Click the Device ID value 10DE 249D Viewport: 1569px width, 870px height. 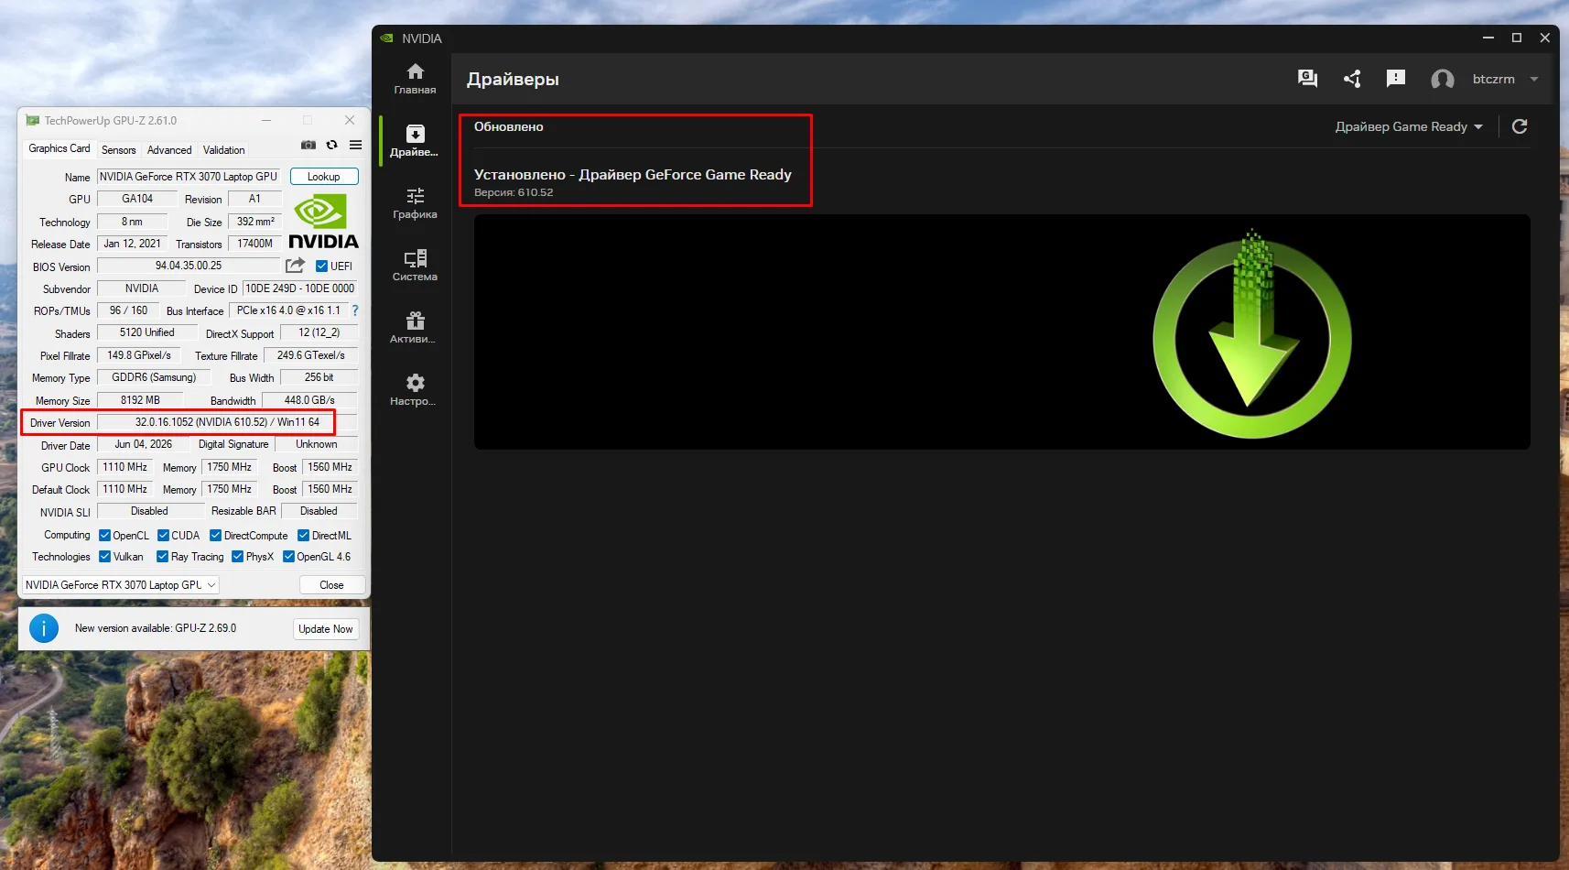[x=300, y=288]
